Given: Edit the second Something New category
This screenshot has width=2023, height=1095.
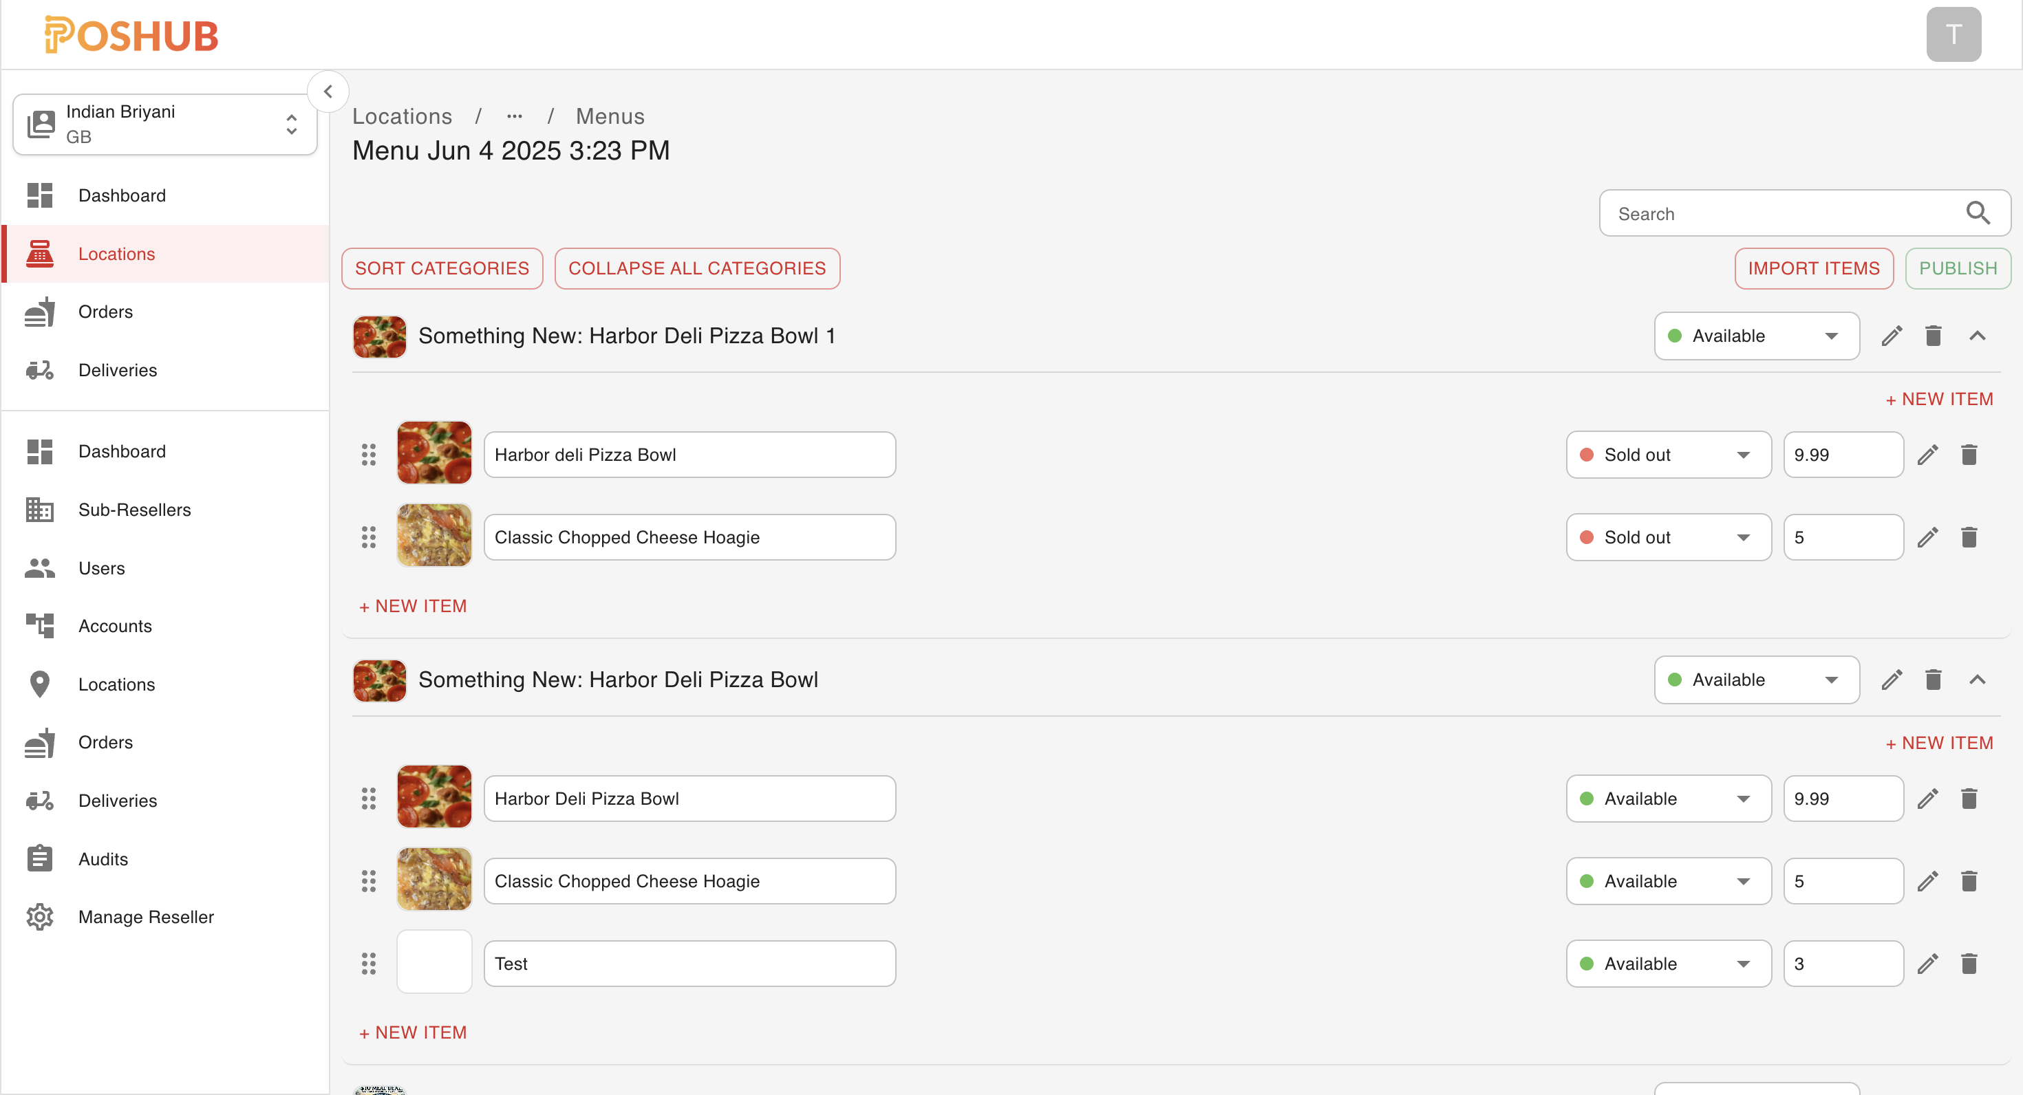Looking at the screenshot, I should (x=1891, y=680).
